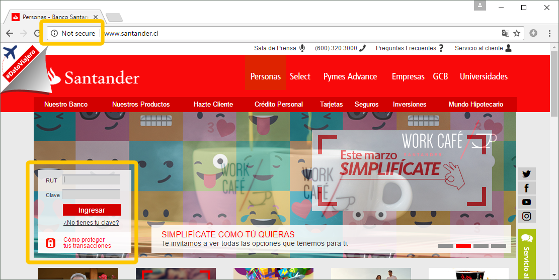Click the browser back arrow

pos(10,33)
